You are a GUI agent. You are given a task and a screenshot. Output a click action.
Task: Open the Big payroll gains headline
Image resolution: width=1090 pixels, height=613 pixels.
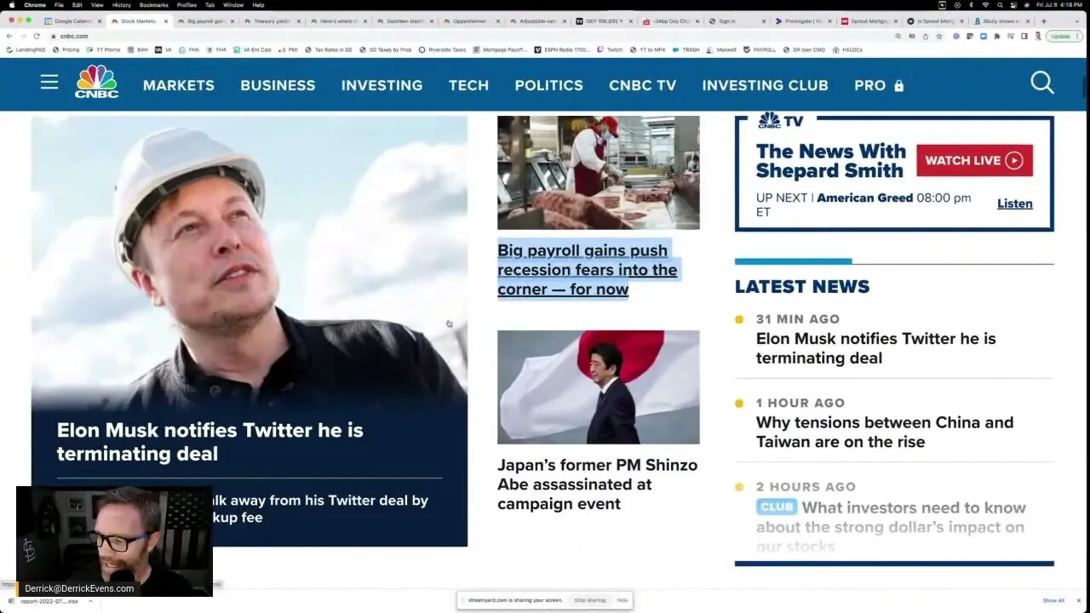[588, 270]
